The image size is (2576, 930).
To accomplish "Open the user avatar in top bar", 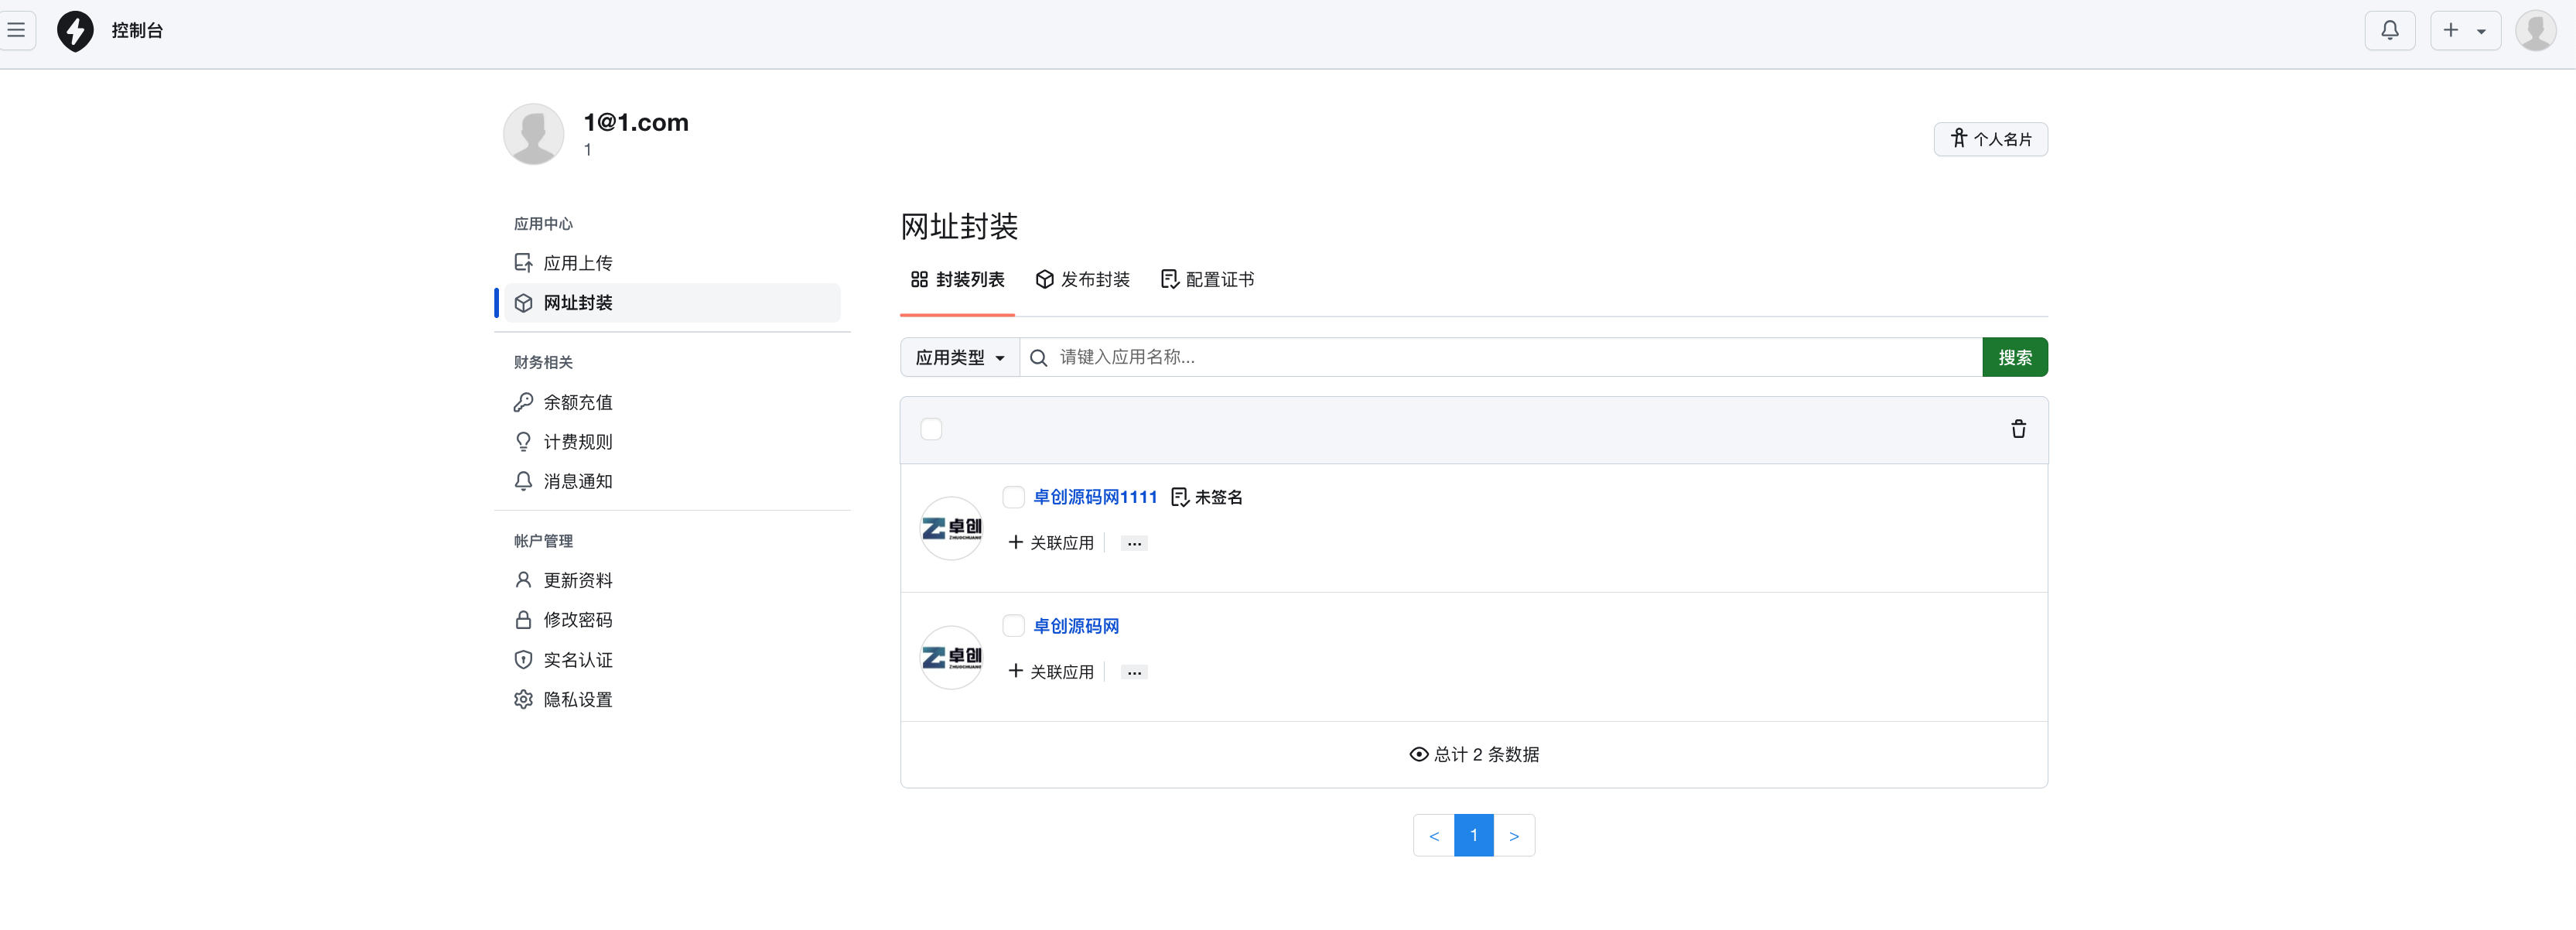I will (2535, 30).
